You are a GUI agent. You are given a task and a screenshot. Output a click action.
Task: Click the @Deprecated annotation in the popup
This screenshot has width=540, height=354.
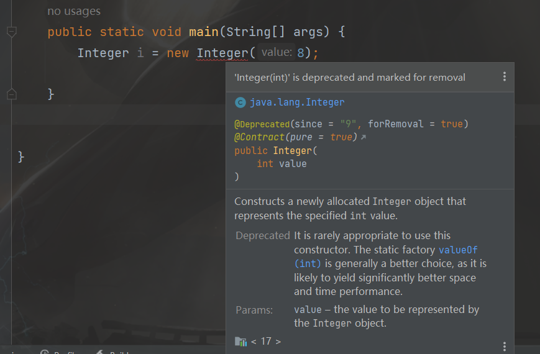[x=262, y=124]
